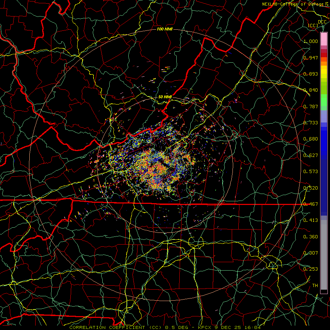Click the 1.000 scale value
Viewport: 330px width, 330px height.
[x=311, y=41]
